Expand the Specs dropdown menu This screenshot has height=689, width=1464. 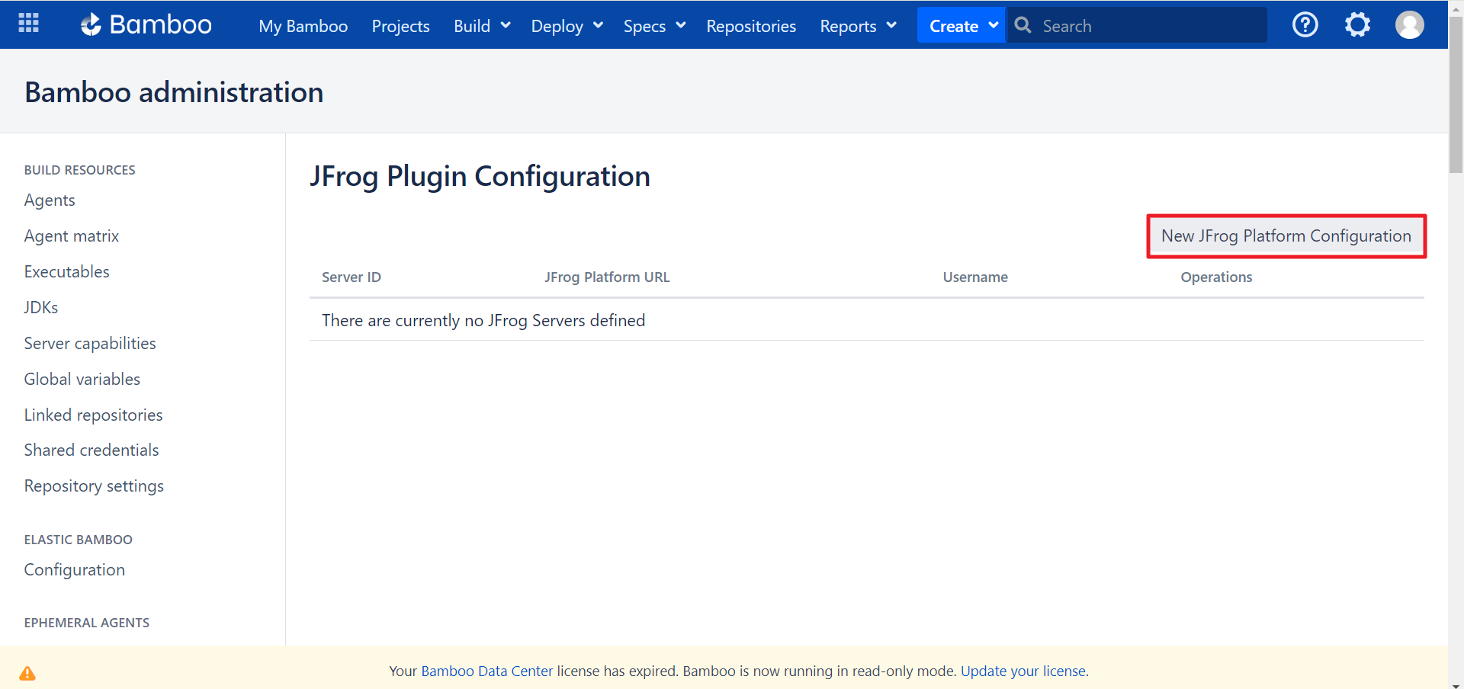tap(654, 26)
